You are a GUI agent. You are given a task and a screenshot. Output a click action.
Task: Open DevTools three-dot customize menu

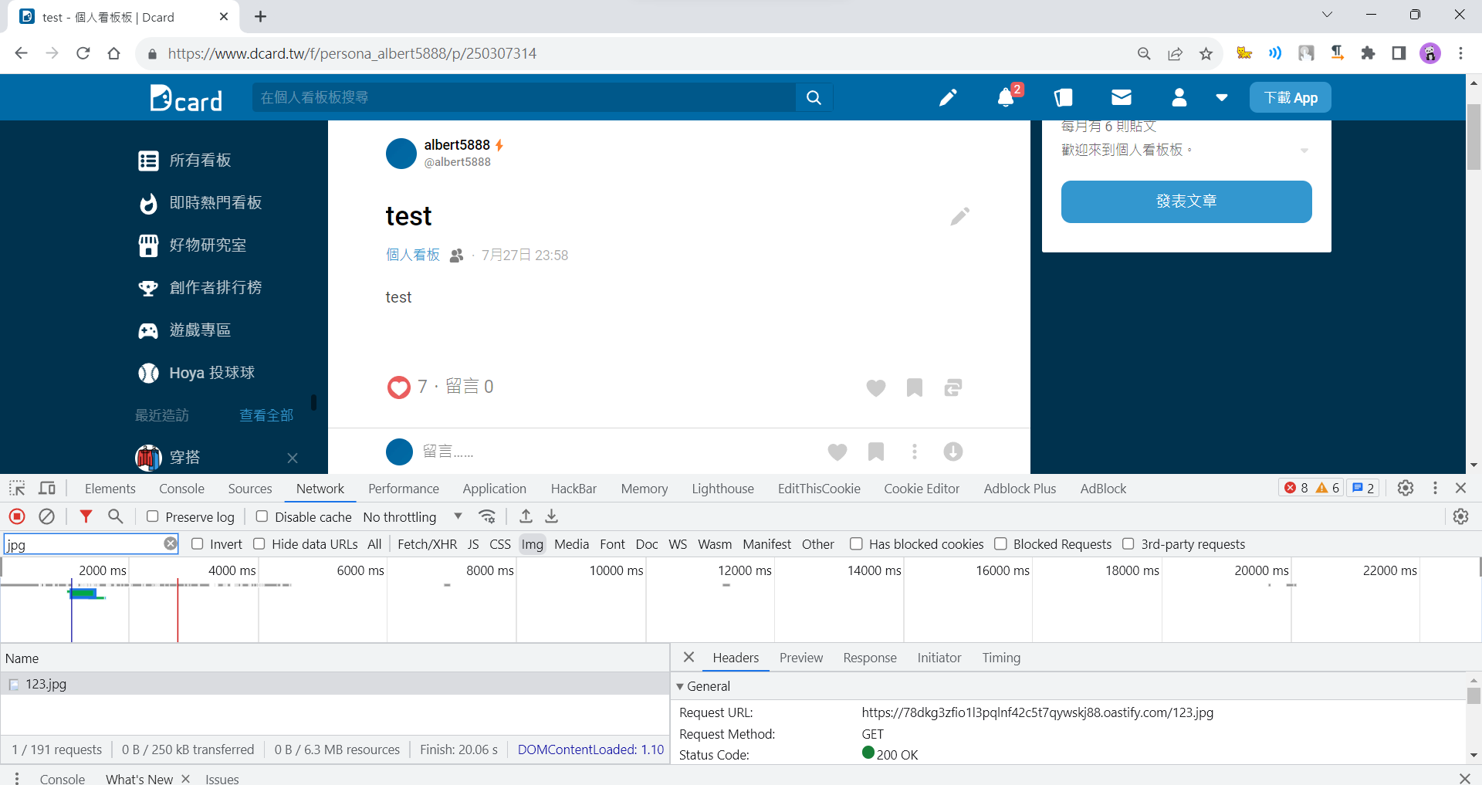(x=1435, y=488)
